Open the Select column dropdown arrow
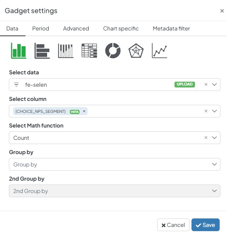 (214, 111)
